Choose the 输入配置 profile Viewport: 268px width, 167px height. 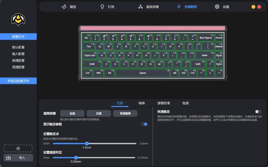tap(18, 54)
